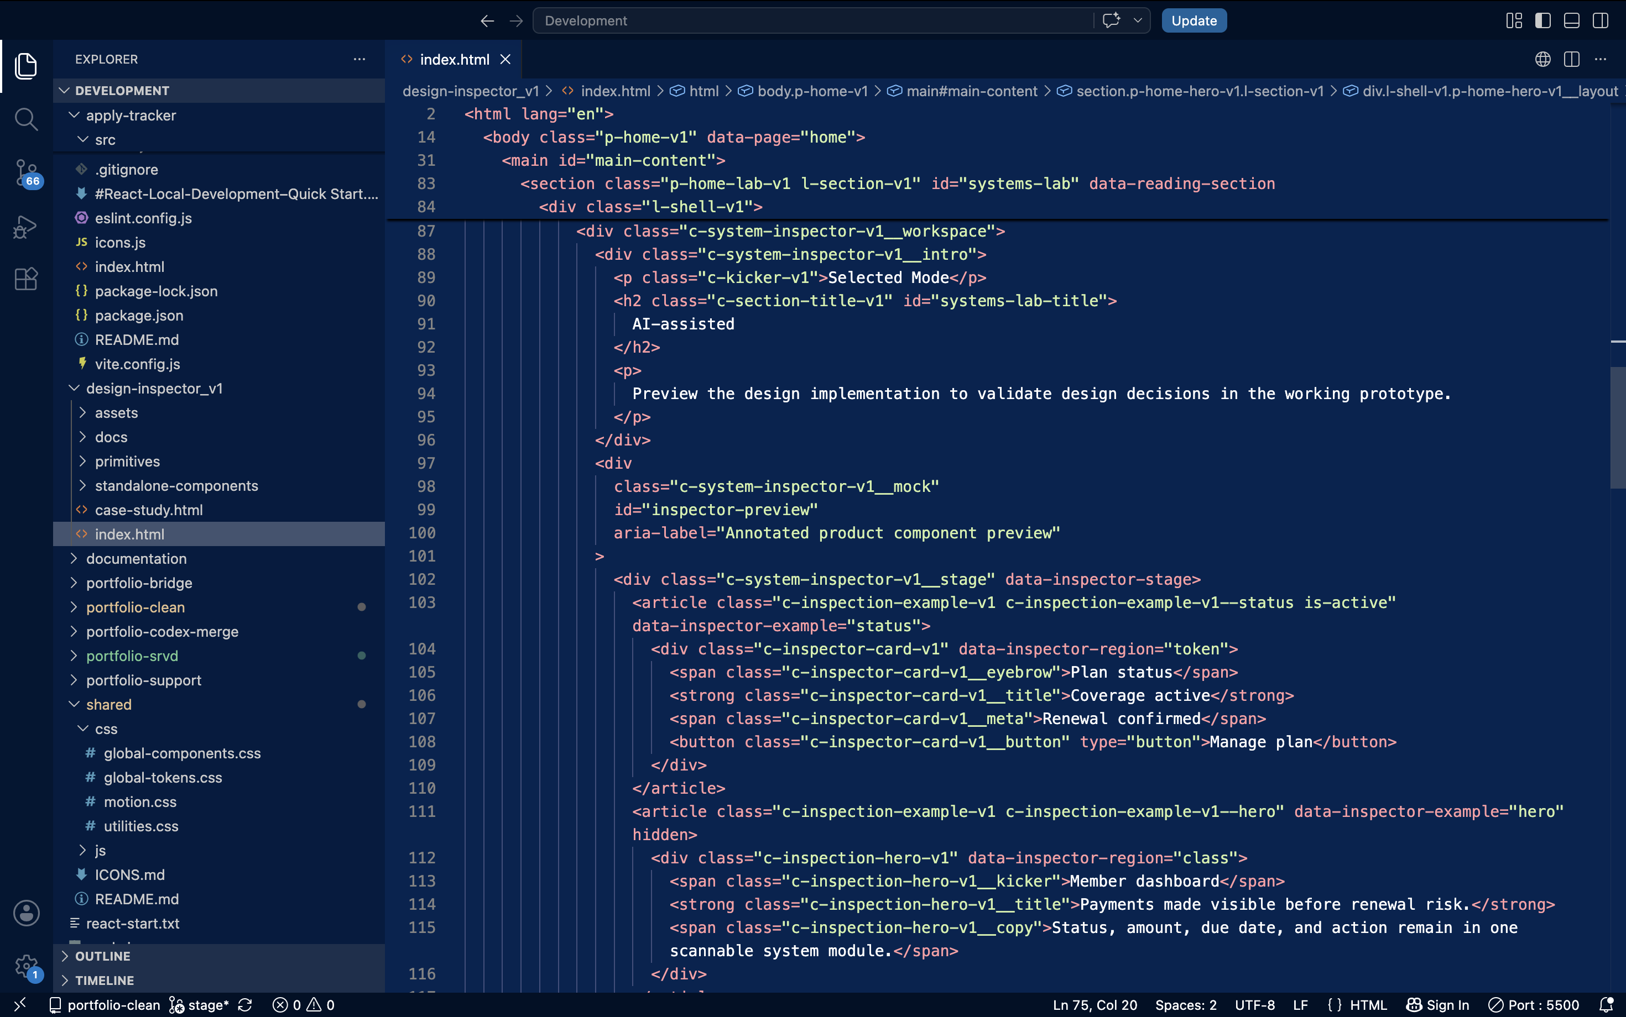Image resolution: width=1626 pixels, height=1017 pixels.
Task: Go back with the left arrow
Action: 487,21
